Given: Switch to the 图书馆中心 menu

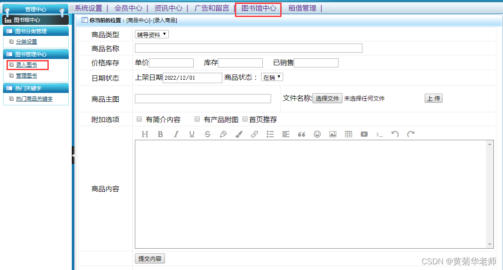Looking at the screenshot, I should click(x=258, y=7).
